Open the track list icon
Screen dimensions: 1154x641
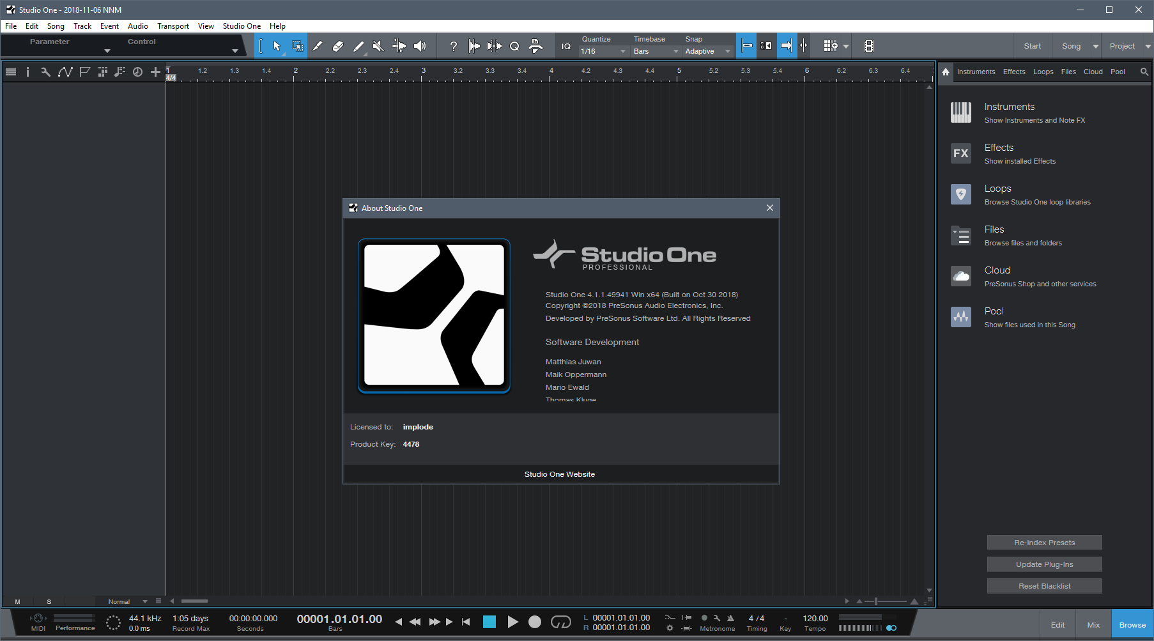coord(11,72)
